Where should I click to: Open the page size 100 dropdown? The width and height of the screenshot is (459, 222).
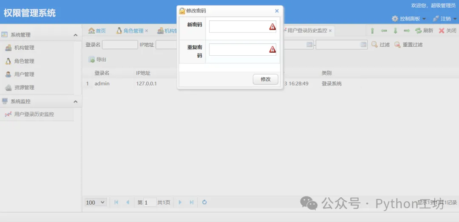pos(96,202)
